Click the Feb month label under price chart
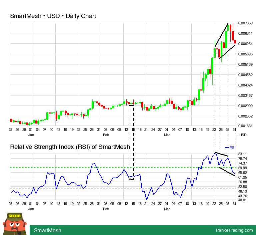The width and height of the screenshot is (256, 235). click(106, 135)
